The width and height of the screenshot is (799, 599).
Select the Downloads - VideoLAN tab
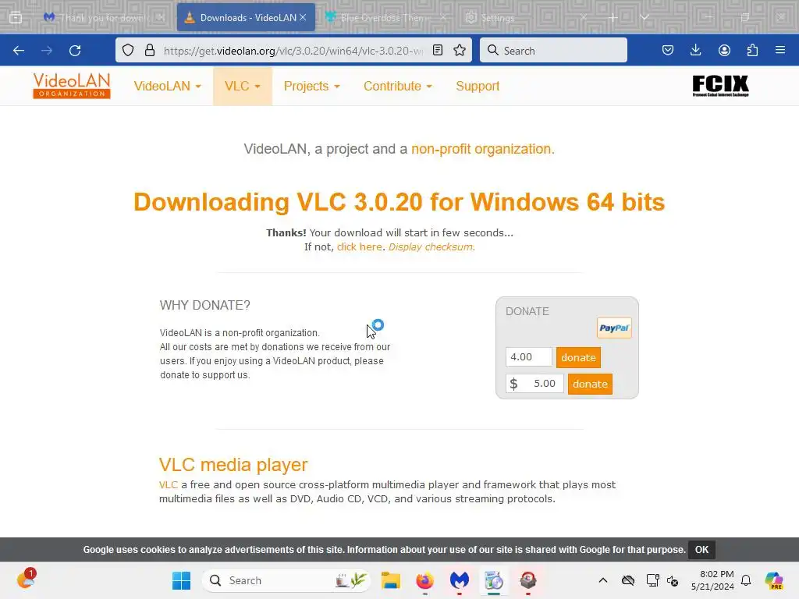(246, 17)
